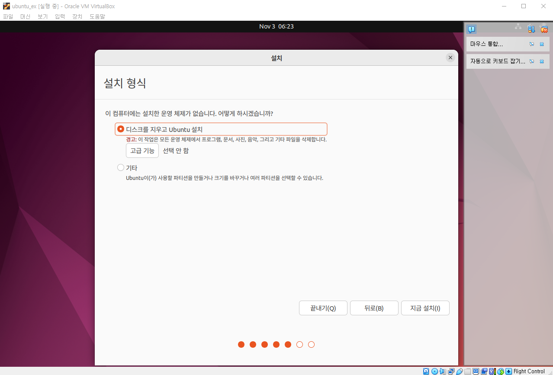This screenshot has width=553, height=375.
Task: Suppress the '자동으로 키보드 잡기...' notification message
Action: (x=532, y=61)
